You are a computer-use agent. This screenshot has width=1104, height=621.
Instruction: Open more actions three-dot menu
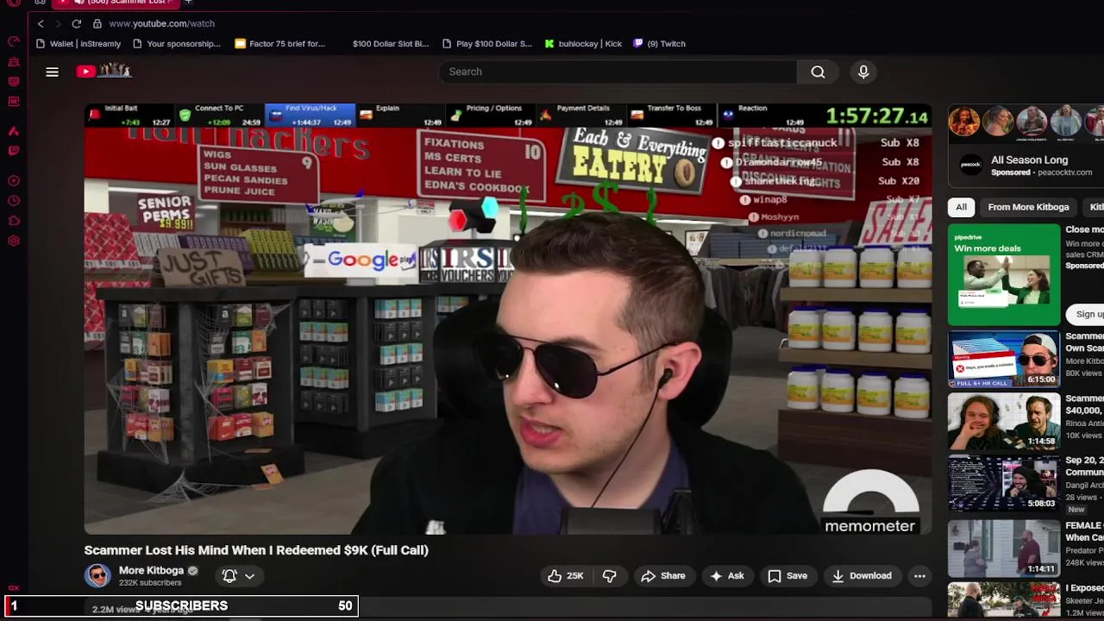919,576
